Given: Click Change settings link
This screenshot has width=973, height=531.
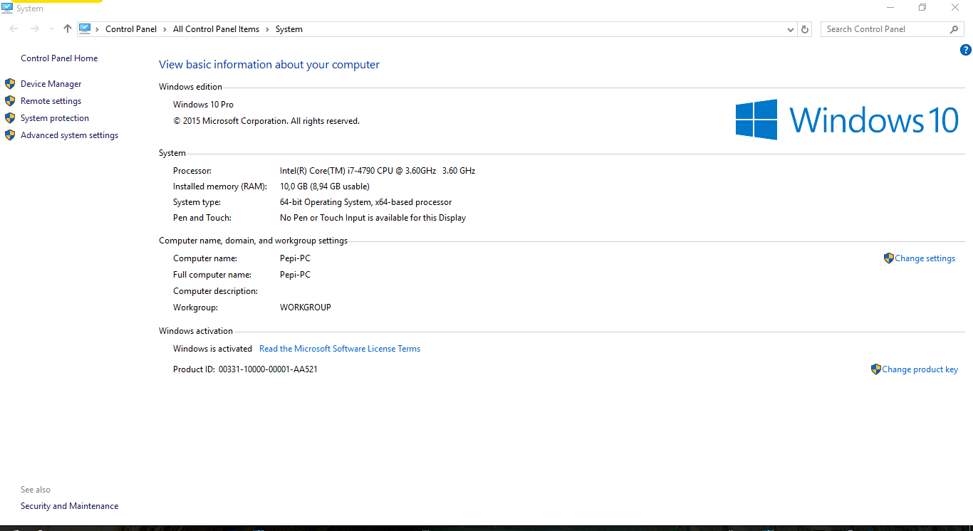Looking at the screenshot, I should point(925,258).
